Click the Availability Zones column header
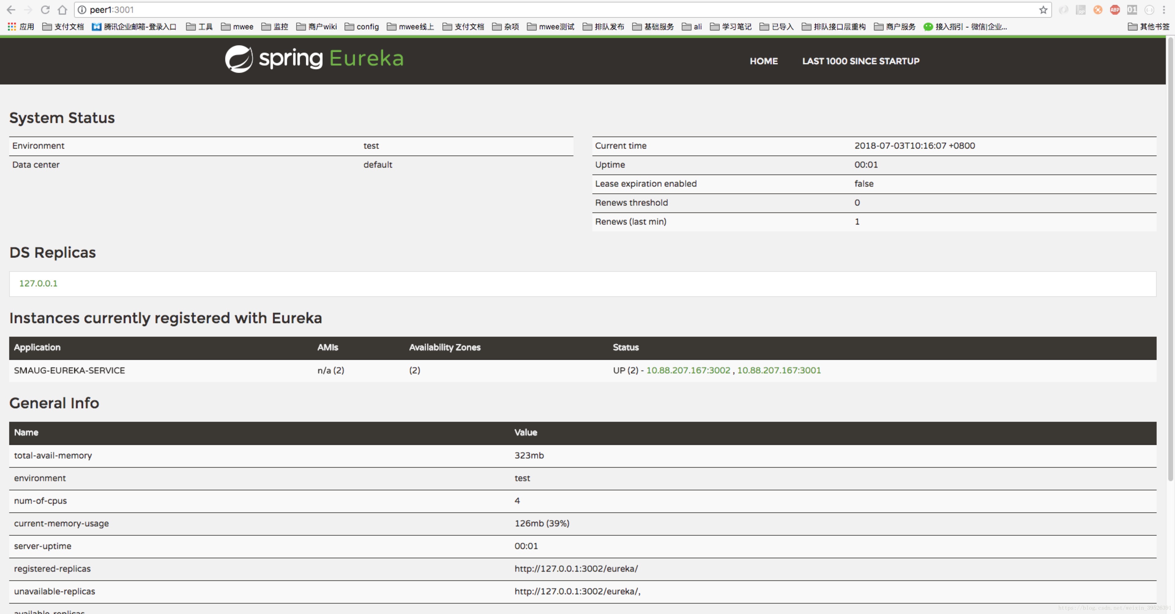 tap(445, 347)
